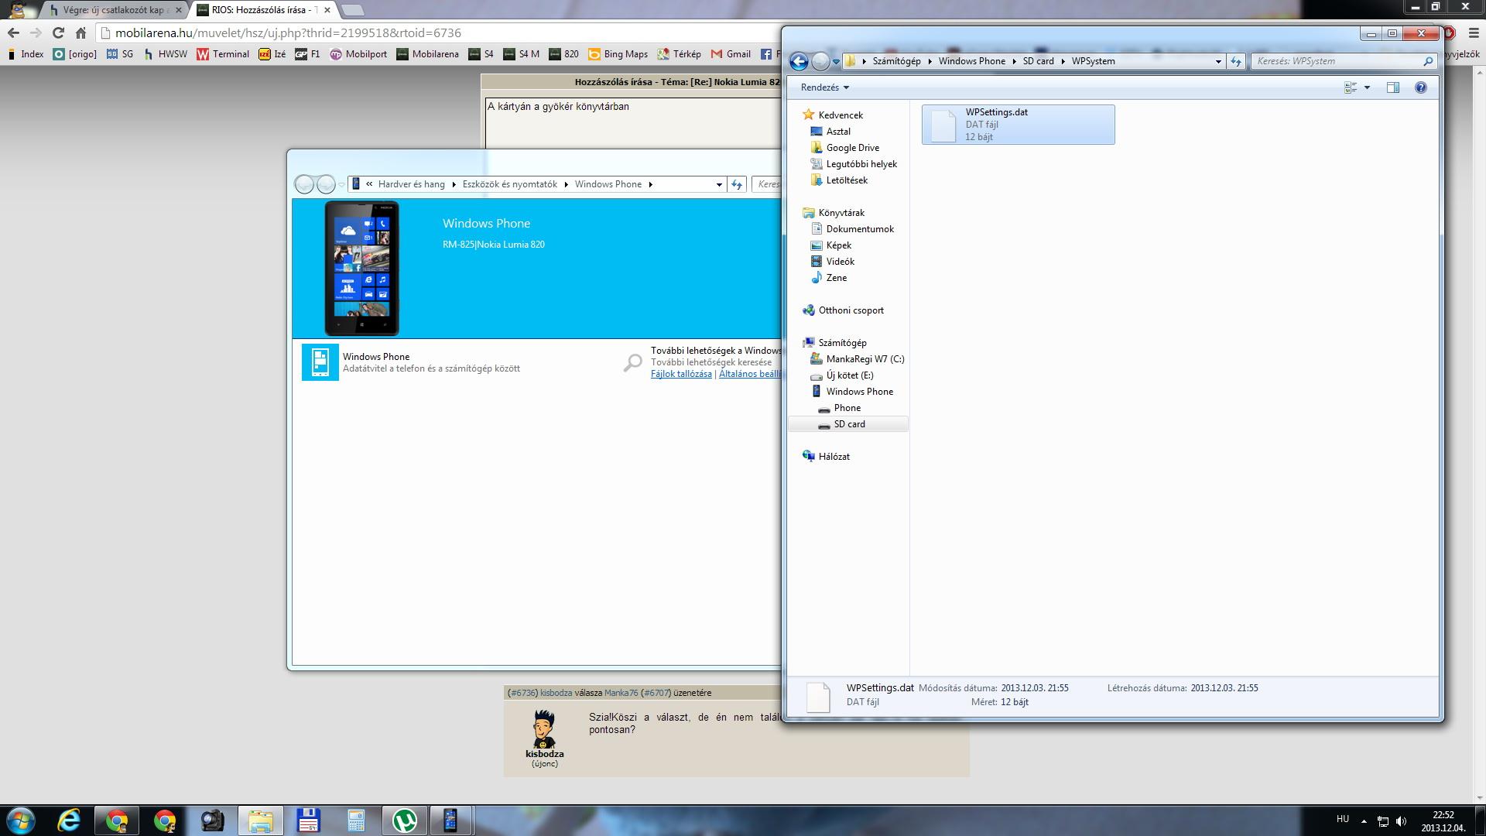Select SD card in navigation tree
This screenshot has height=836, width=1486.
pyautogui.click(x=849, y=424)
